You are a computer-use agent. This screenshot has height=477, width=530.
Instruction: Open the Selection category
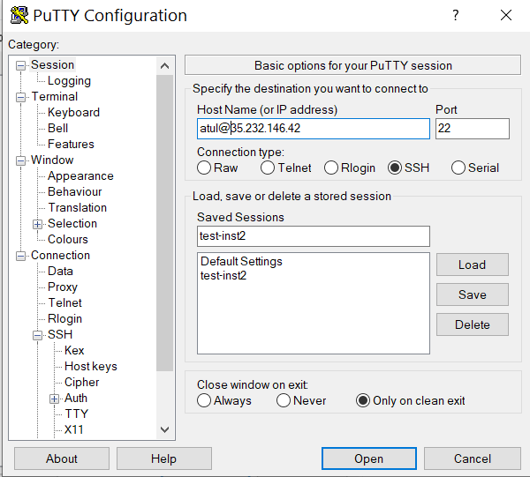(x=72, y=223)
